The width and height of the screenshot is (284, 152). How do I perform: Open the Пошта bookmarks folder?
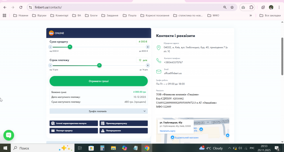point(129,15)
